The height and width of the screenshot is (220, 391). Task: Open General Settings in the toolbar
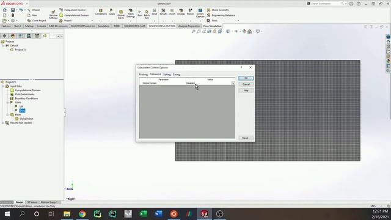(x=53, y=15)
